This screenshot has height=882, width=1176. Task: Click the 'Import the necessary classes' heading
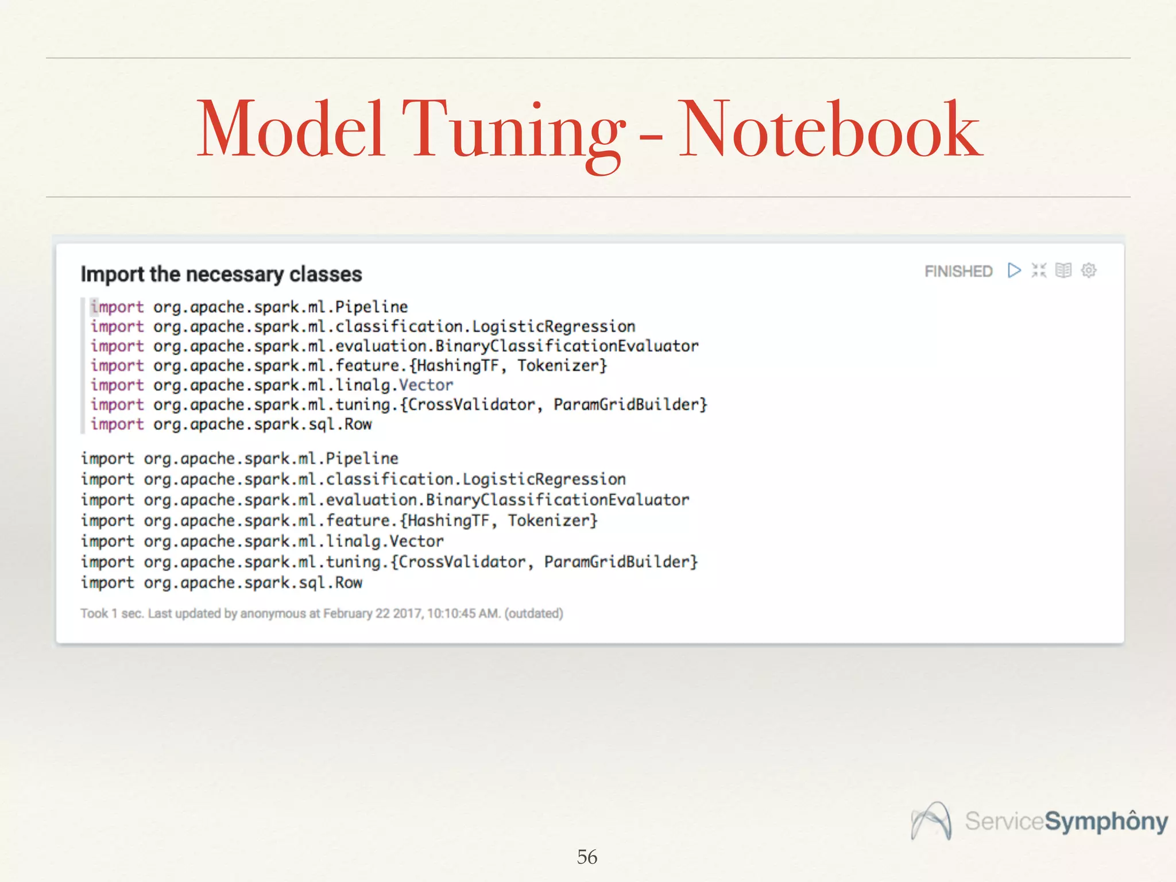coord(221,274)
